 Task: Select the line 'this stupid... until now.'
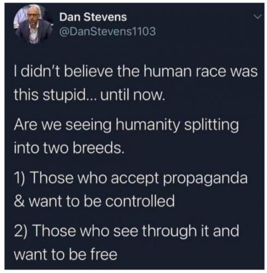[x=90, y=96]
